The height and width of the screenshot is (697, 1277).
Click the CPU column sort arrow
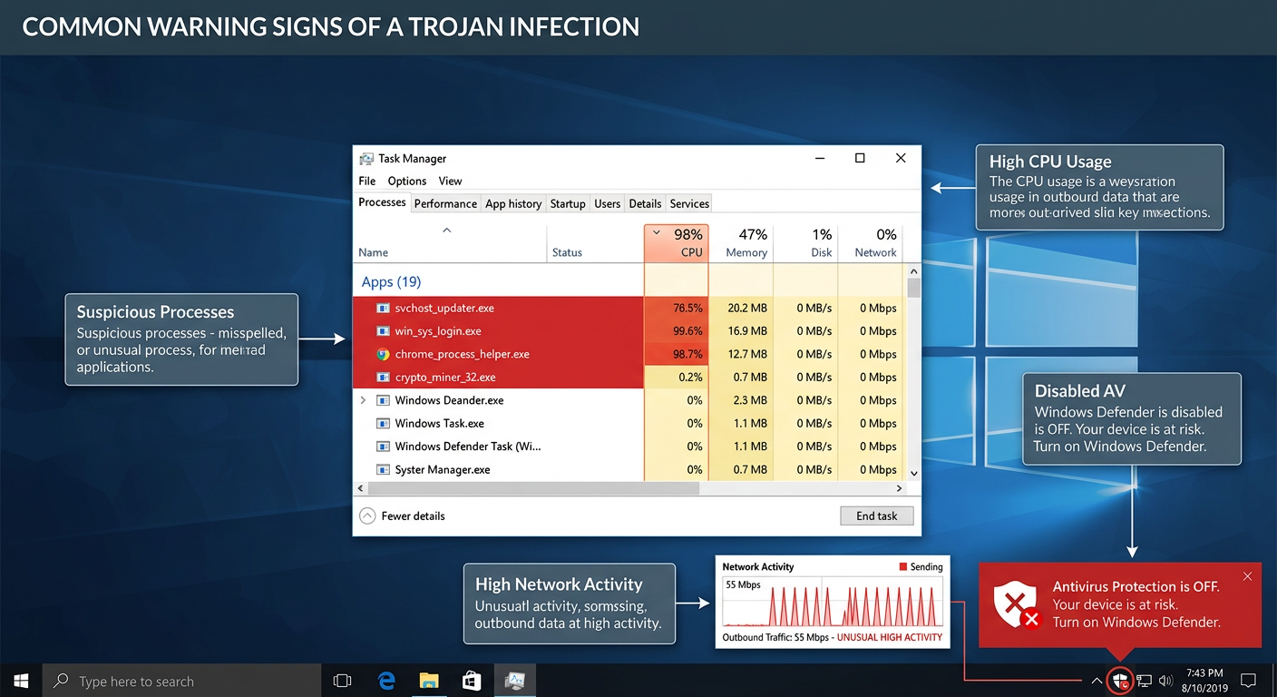[656, 232]
